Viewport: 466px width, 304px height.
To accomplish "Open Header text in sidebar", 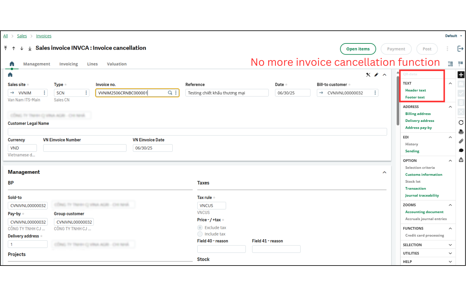I will click(x=416, y=90).
